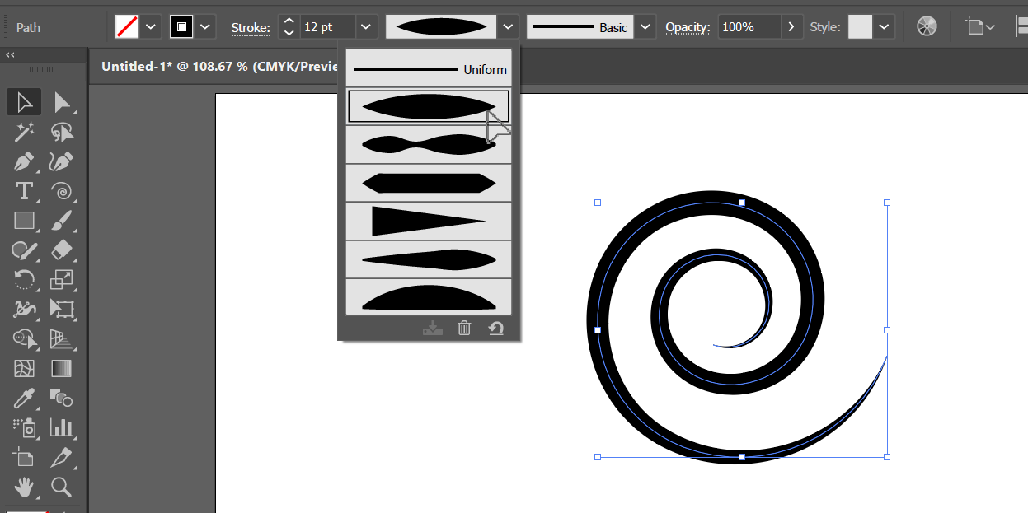Open the graphic Style dropdown arrow
The image size is (1028, 513).
[885, 27]
